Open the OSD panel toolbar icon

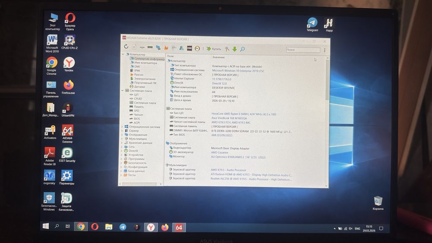pos(189,48)
